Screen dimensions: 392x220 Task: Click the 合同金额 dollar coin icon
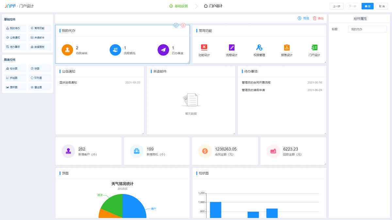pos(205,151)
